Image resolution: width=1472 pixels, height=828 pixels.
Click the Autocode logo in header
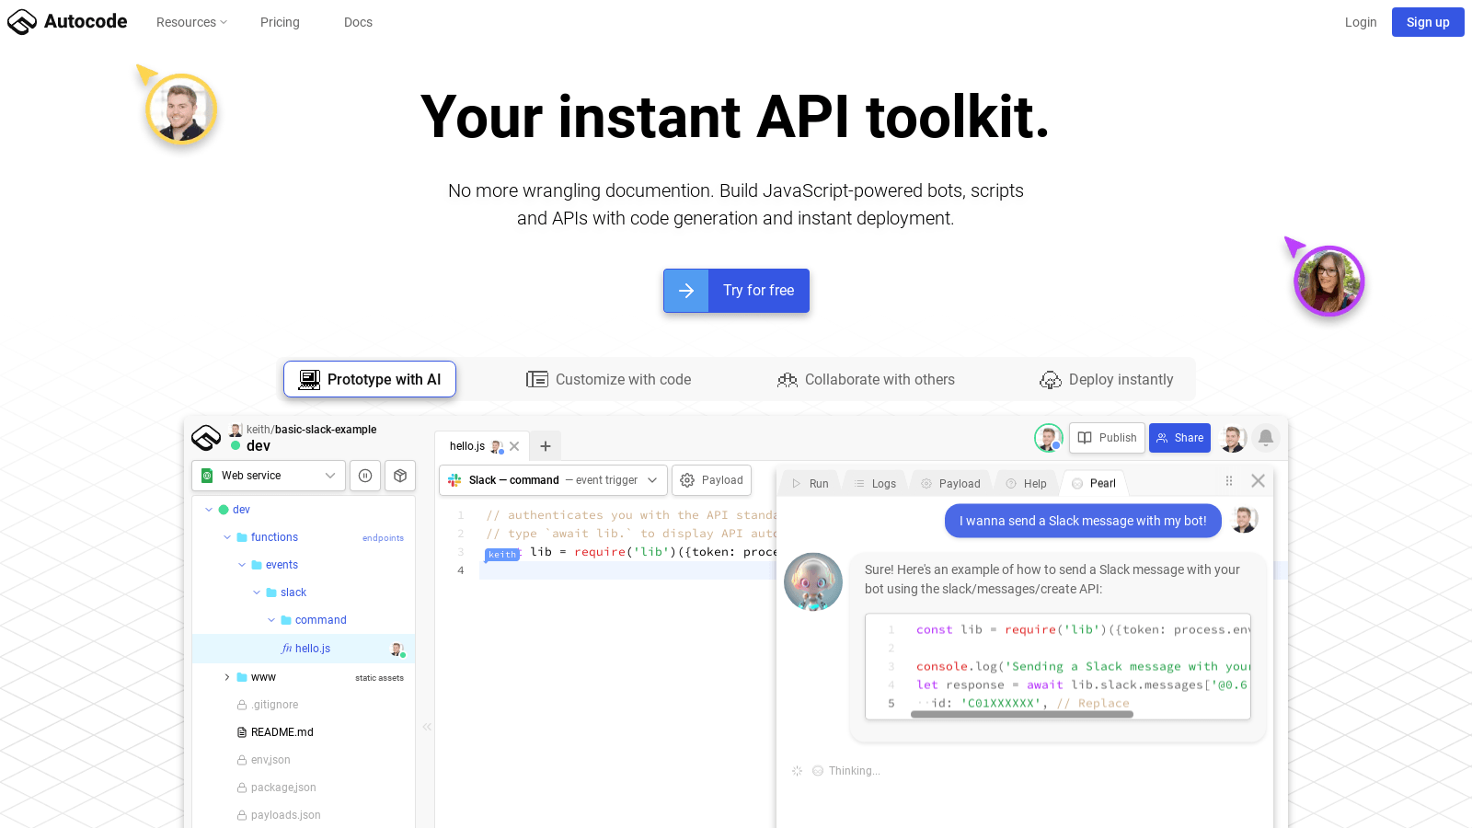point(67,21)
